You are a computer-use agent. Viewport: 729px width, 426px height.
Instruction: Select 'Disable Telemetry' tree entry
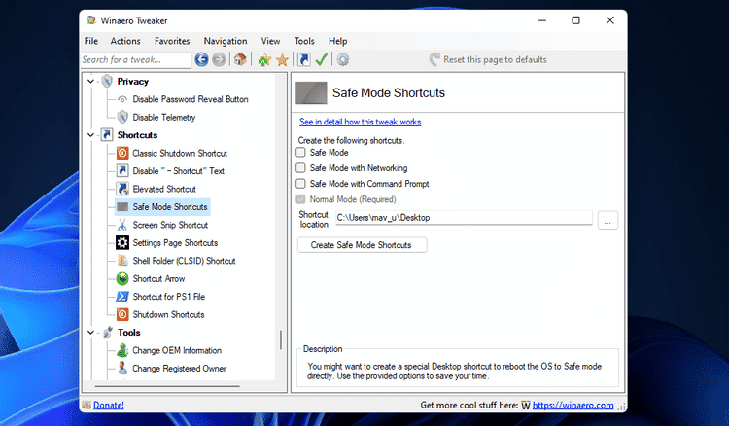pos(164,117)
